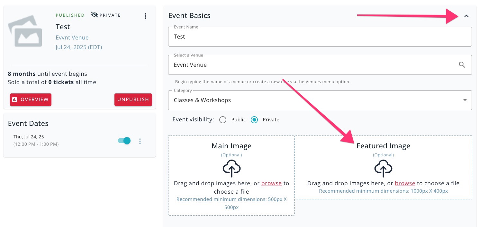Viewport: 479px width, 227px height.
Task: Click the Featured Image upload cloud icon
Action: [x=383, y=169]
